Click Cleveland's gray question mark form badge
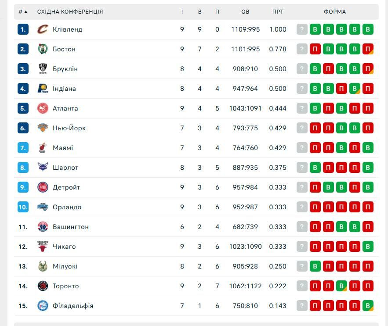Screen dimensions: 388x326 click(302, 29)
